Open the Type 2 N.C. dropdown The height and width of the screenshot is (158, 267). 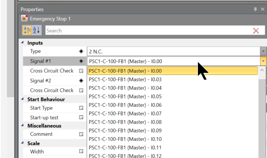(x=263, y=52)
